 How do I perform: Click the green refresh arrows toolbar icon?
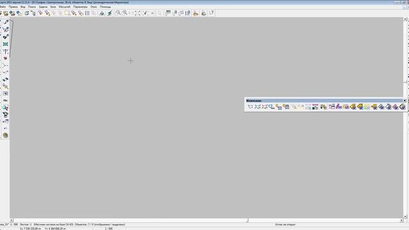click(x=27, y=13)
